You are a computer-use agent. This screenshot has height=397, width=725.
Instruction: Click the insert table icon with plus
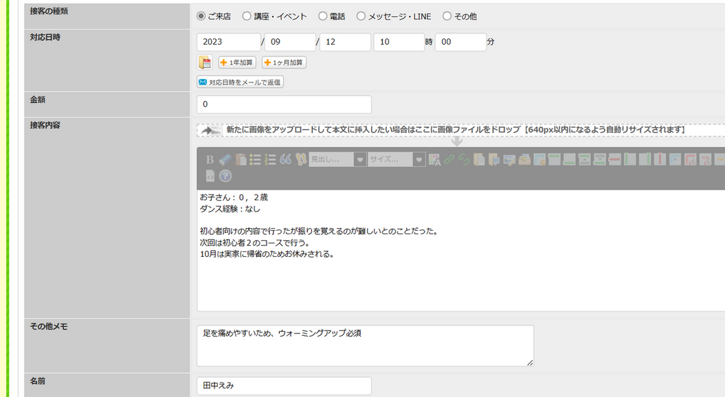coord(539,159)
